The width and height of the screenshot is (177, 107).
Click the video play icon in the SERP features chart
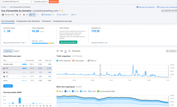(x=30, y=106)
